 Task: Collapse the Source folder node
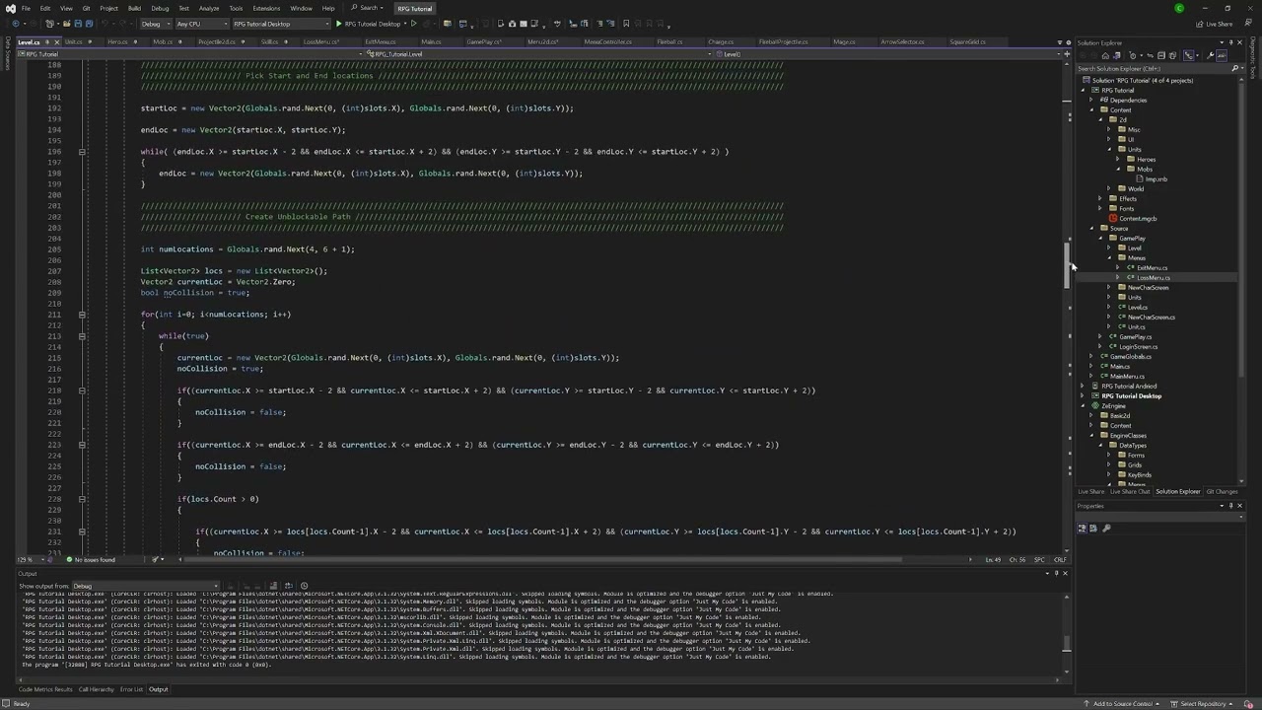tap(1091, 229)
